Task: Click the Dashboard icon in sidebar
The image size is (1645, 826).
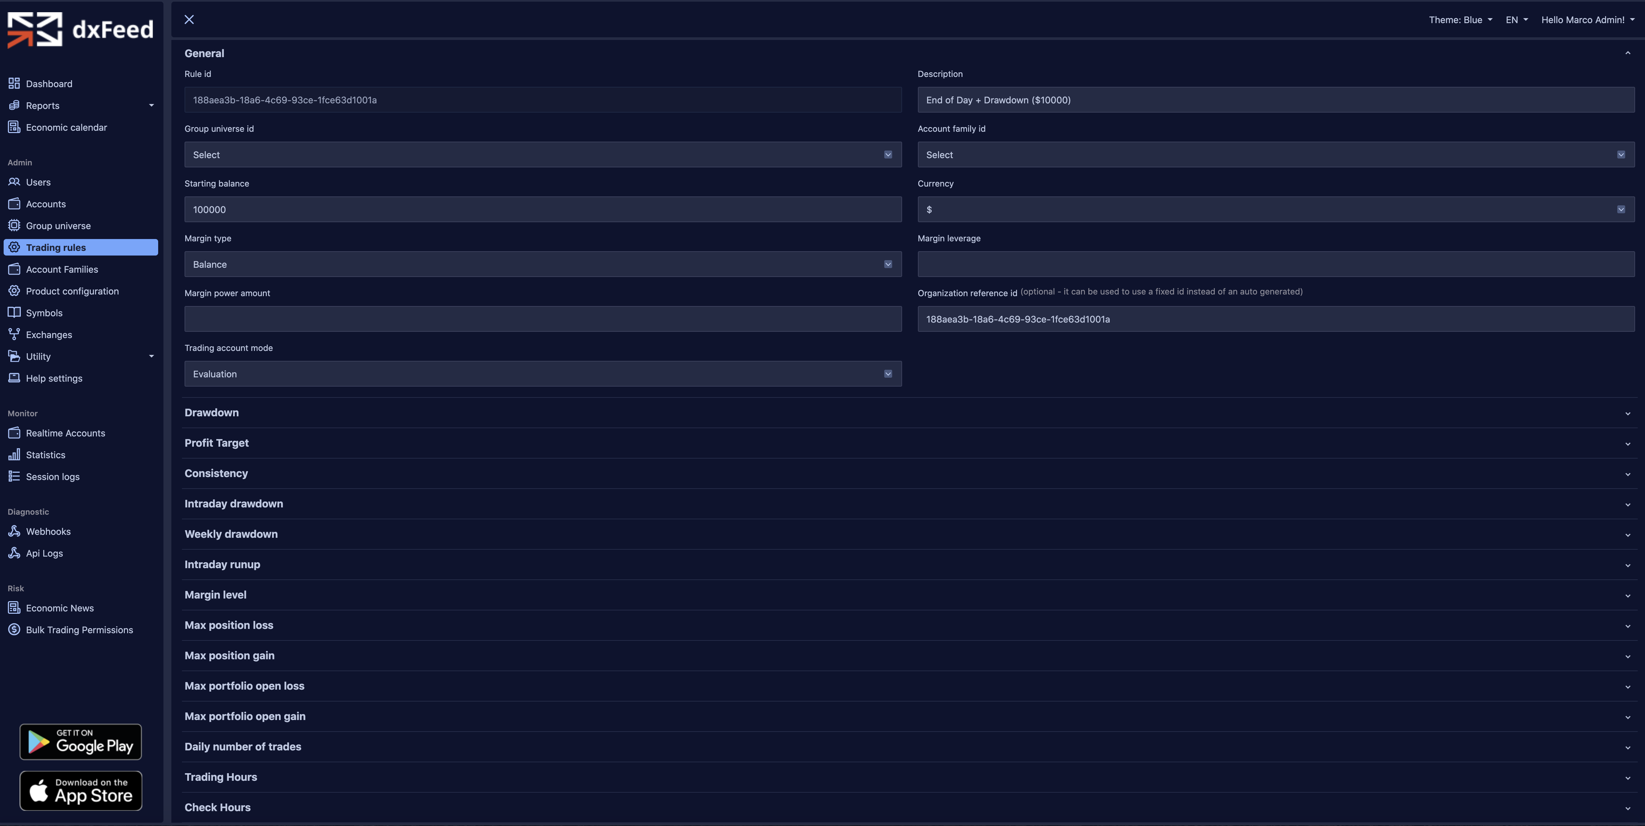Action: pyautogui.click(x=14, y=84)
